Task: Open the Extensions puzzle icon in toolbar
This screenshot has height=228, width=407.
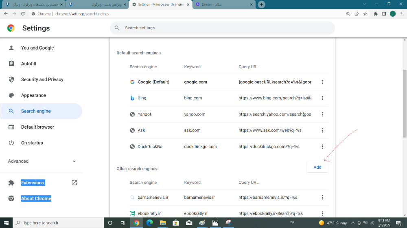Action: click(x=376, y=14)
